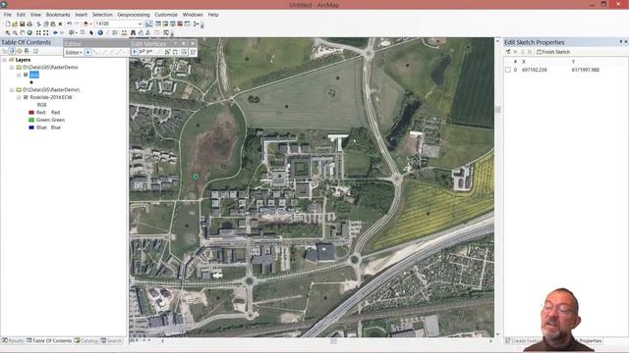Screen dimensions: 629x353
Task: Click the Finish Sketch button
Action: point(553,52)
